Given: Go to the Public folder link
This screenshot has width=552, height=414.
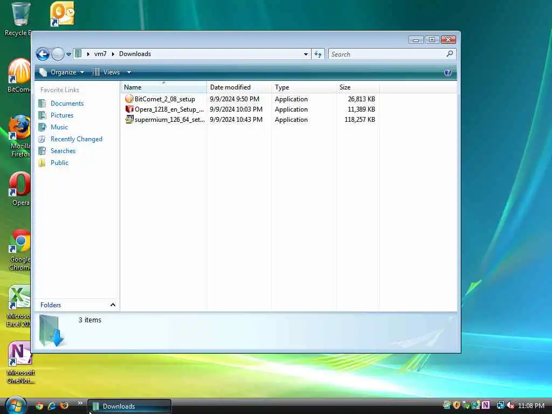Looking at the screenshot, I should [59, 163].
